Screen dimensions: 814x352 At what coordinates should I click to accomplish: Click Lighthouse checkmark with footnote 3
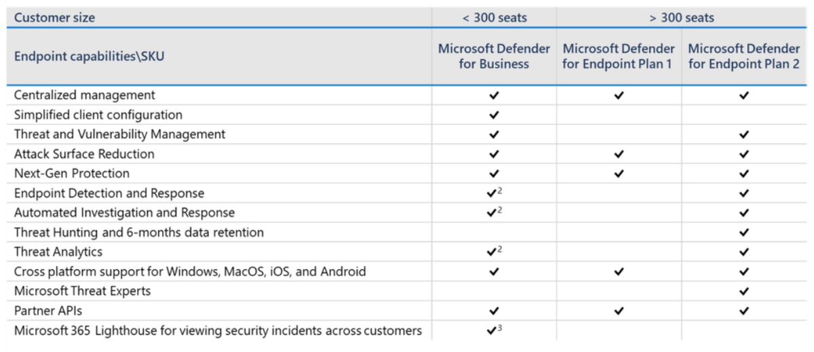pyautogui.click(x=495, y=331)
